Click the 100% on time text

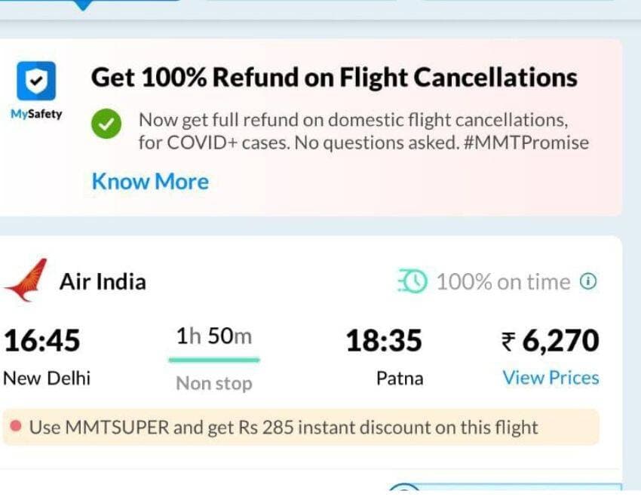point(503,282)
